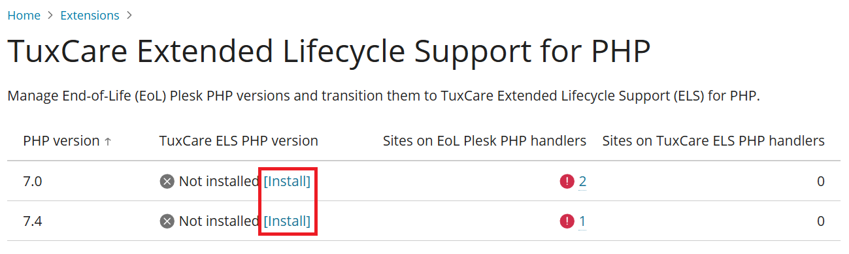Select the Sites on TuxCare ELS PHP handlers header
The height and width of the screenshot is (254, 849).
pyautogui.click(x=713, y=140)
